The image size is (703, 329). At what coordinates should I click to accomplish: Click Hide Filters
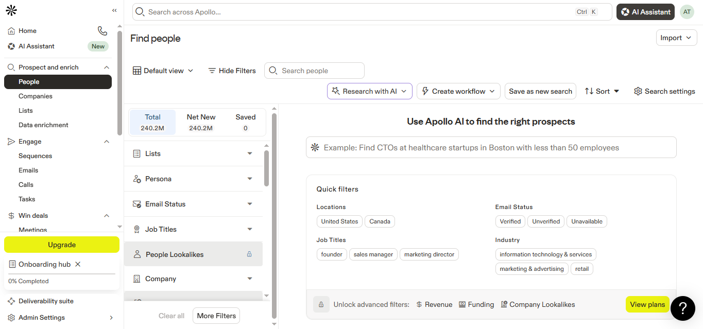(x=232, y=71)
